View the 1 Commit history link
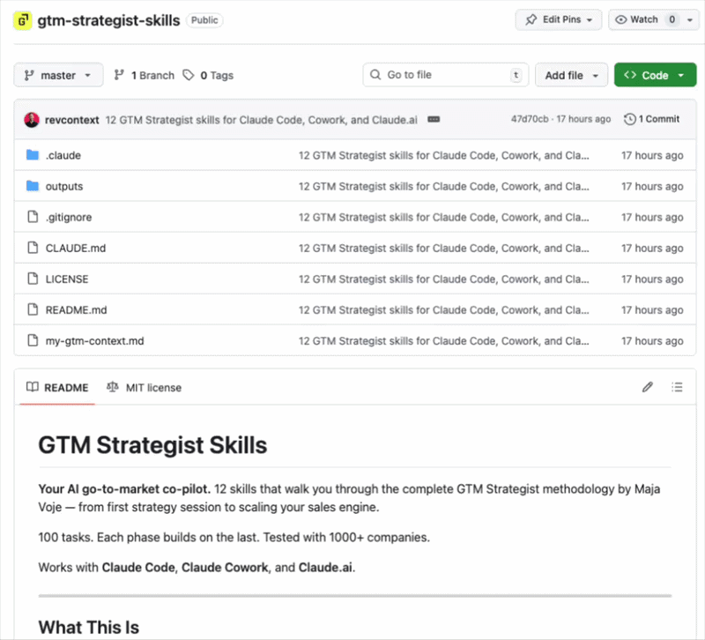705x640 pixels. click(x=651, y=119)
